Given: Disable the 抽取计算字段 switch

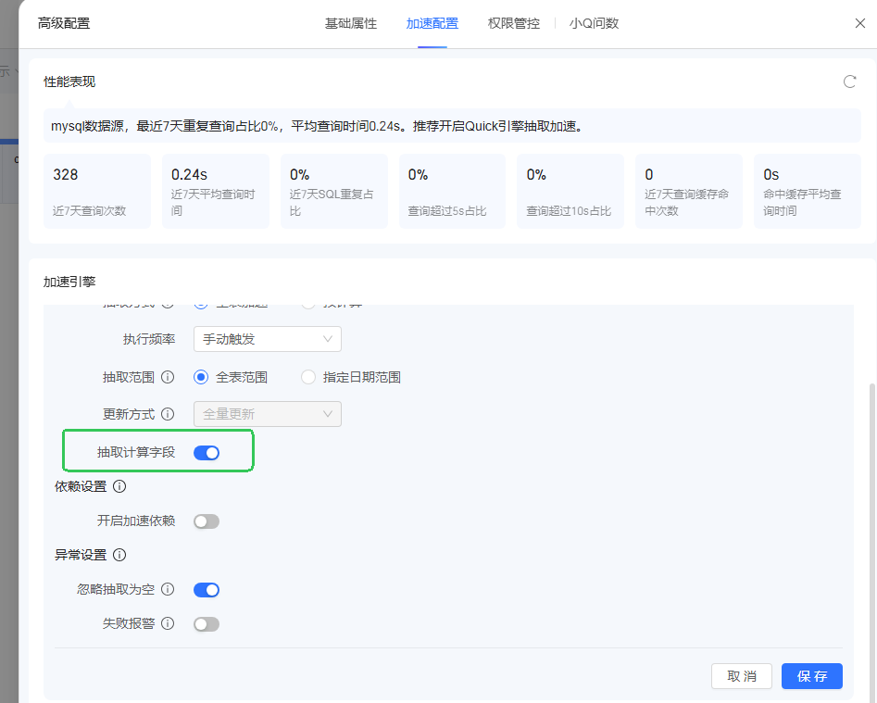Looking at the screenshot, I should (x=207, y=453).
